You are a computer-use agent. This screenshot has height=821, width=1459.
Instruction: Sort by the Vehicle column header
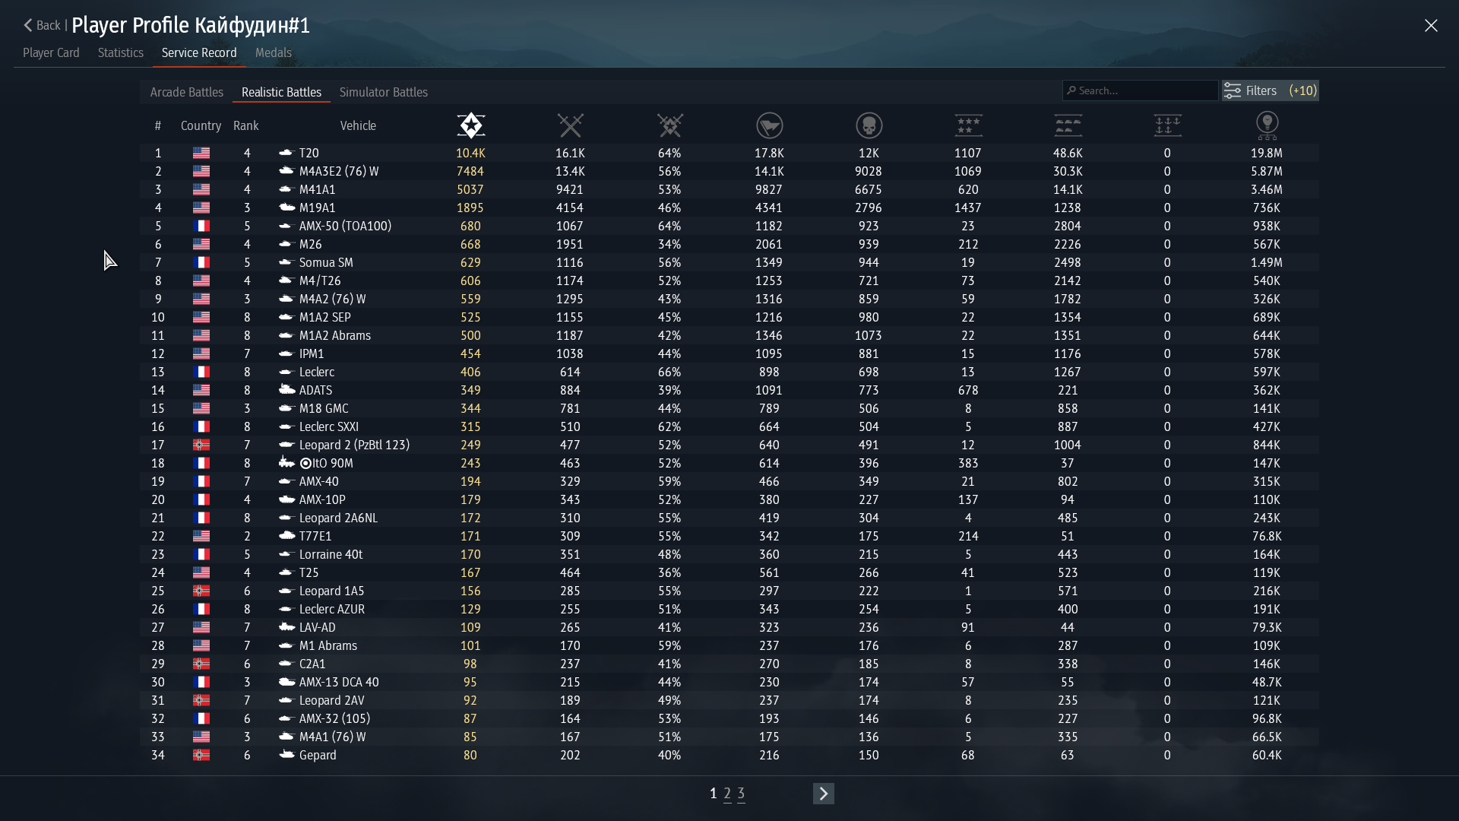[x=358, y=125]
